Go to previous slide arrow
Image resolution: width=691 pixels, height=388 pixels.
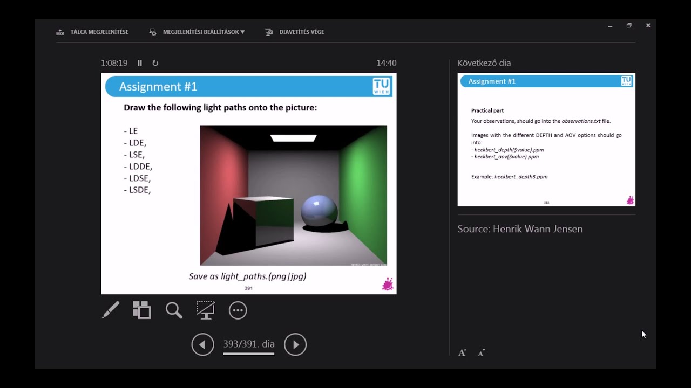[203, 344]
